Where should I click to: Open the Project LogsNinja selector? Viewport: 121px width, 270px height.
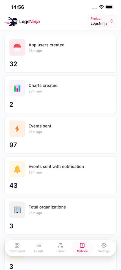tap(102, 21)
